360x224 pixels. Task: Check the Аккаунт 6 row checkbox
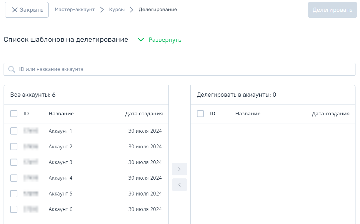tap(14, 209)
